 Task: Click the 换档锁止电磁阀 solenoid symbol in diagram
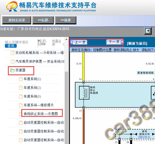(84, 93)
